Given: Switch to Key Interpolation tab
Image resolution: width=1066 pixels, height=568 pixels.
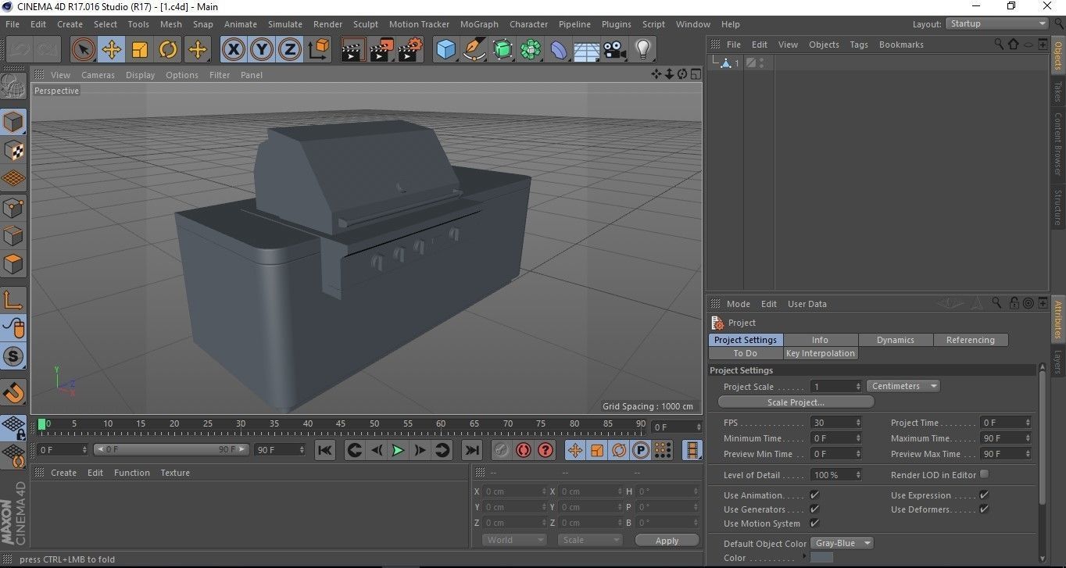Looking at the screenshot, I should [x=821, y=353].
